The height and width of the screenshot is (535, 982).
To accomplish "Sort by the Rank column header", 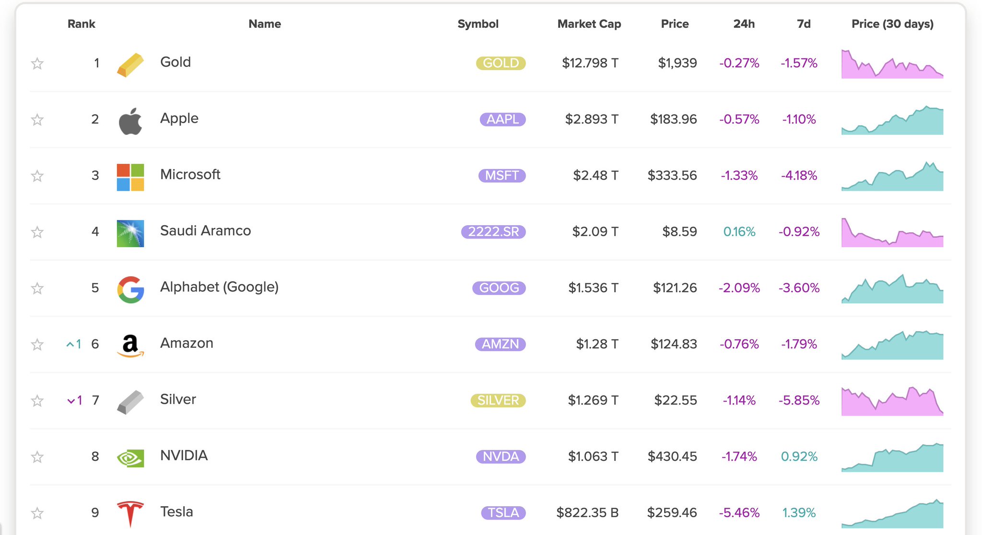I will pos(82,24).
